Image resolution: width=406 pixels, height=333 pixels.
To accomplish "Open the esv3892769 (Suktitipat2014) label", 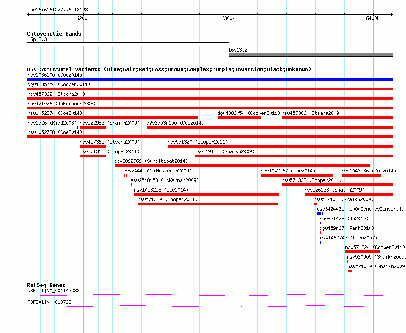I will [x=151, y=161].
